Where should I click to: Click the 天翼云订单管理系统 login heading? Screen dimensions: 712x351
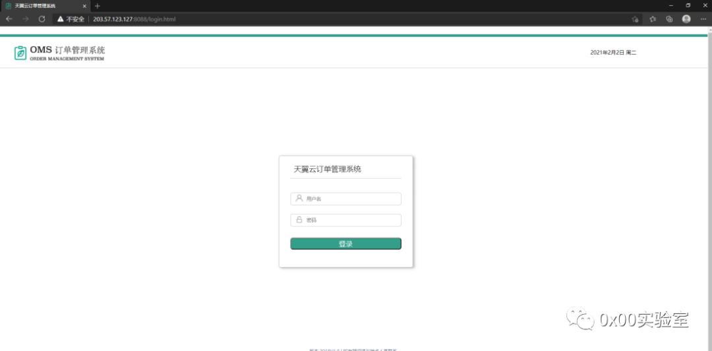pyautogui.click(x=328, y=169)
